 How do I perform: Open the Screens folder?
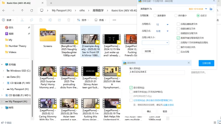(x=48, y=36)
